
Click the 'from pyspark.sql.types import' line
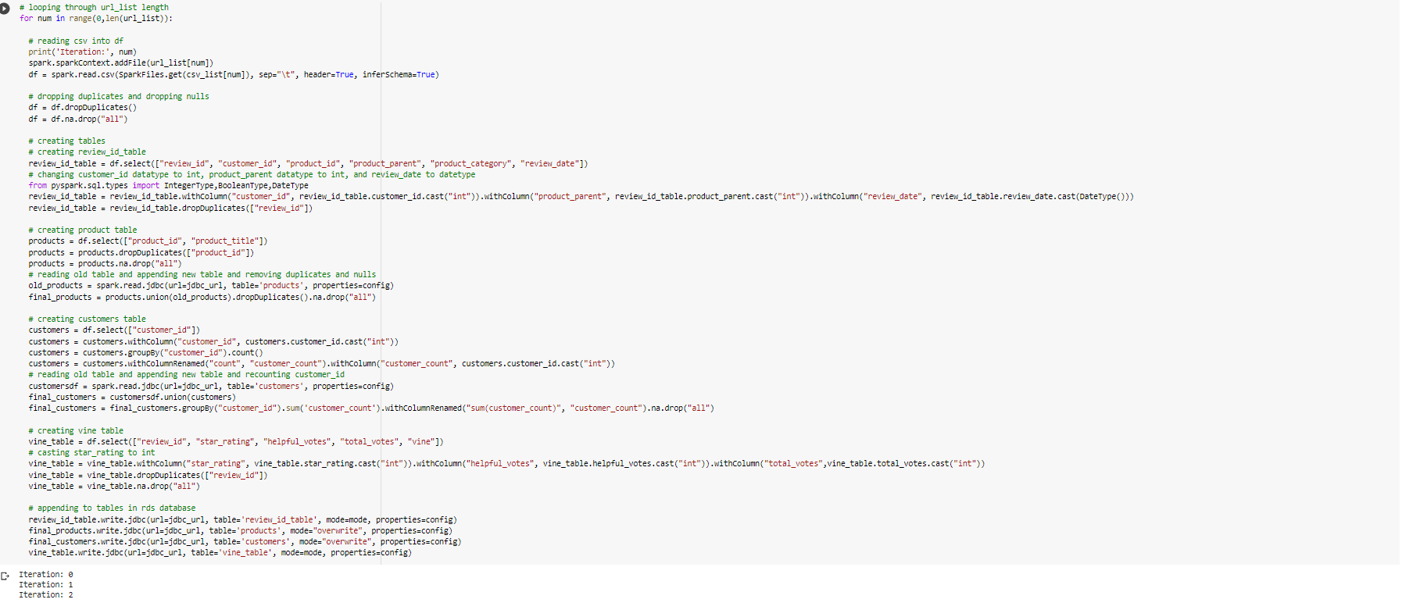[x=169, y=186]
